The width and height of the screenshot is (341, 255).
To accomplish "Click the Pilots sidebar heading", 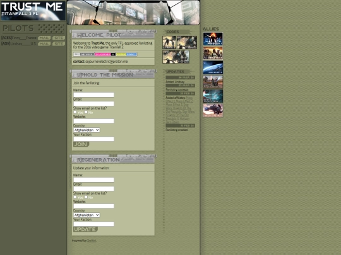I will click(18, 28).
